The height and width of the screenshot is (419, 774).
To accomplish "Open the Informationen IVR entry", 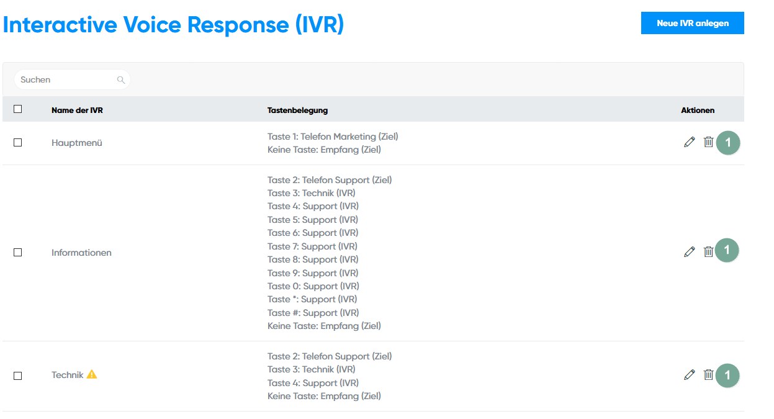I will pyautogui.click(x=81, y=253).
